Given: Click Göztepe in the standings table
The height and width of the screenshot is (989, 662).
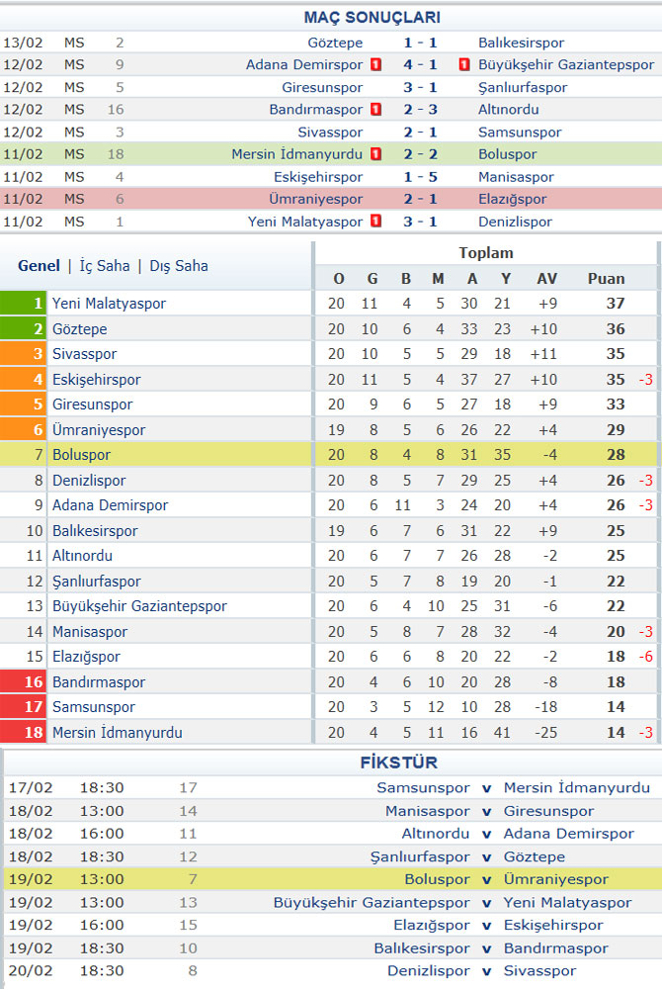Looking at the screenshot, I should point(79,328).
